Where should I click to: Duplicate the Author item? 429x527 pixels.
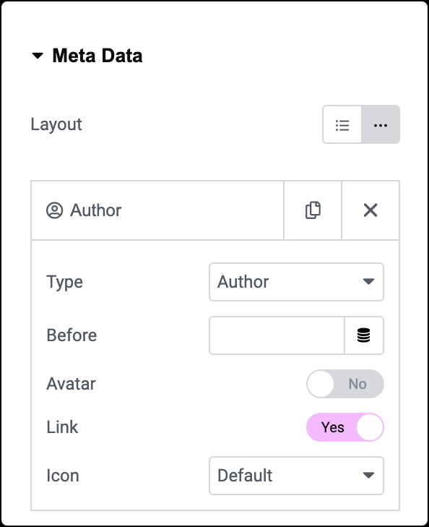(313, 210)
